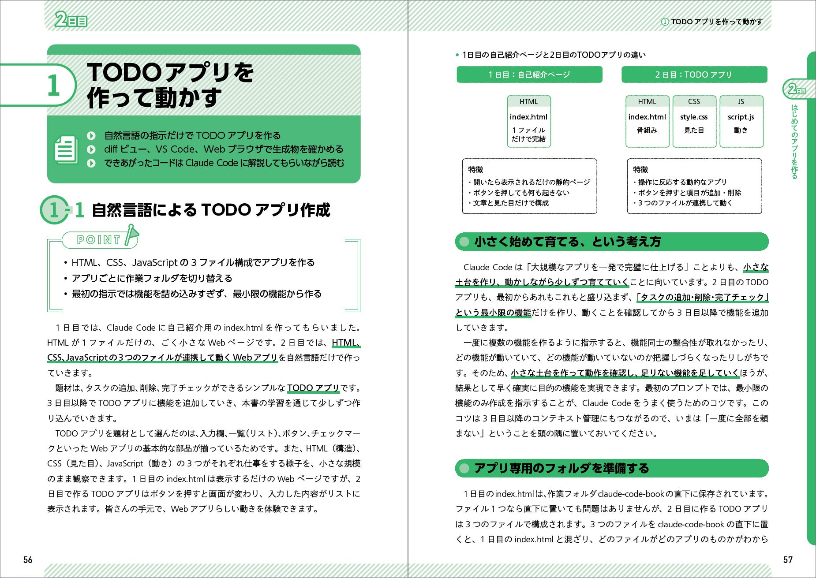Click the large chapter number 1 tab
Viewport: 816px width, 578px height.
(53, 85)
